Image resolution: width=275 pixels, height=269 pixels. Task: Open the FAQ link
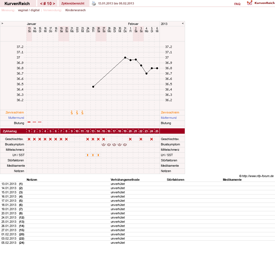click(x=237, y=4)
